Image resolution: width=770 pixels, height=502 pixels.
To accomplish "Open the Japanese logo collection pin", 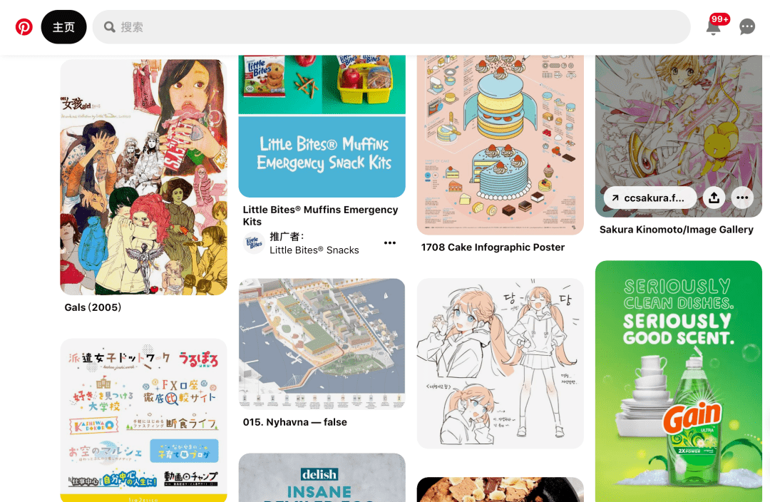I will [x=143, y=420].
